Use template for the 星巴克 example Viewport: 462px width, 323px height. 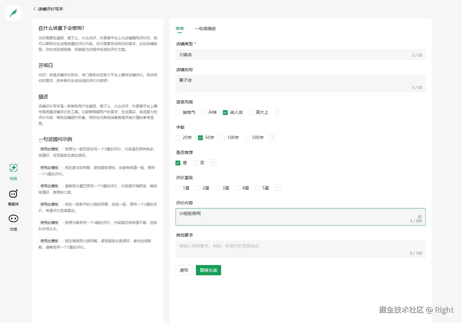(x=49, y=186)
